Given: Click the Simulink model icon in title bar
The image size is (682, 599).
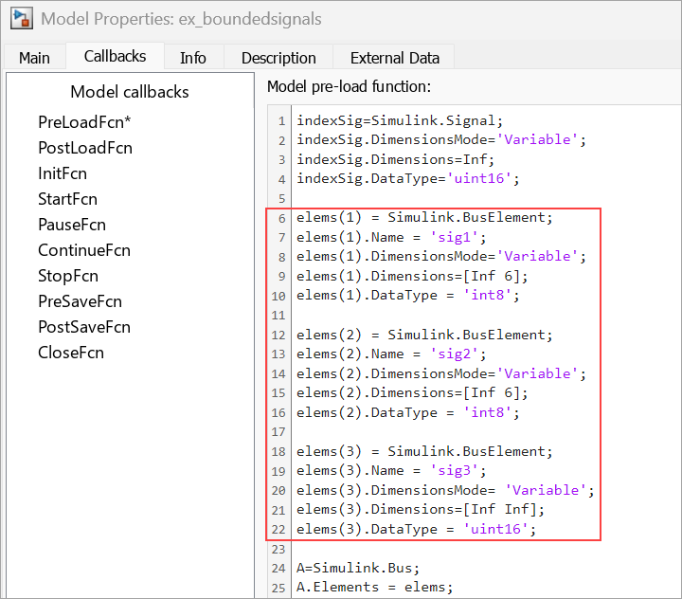Looking at the screenshot, I should coord(22,19).
